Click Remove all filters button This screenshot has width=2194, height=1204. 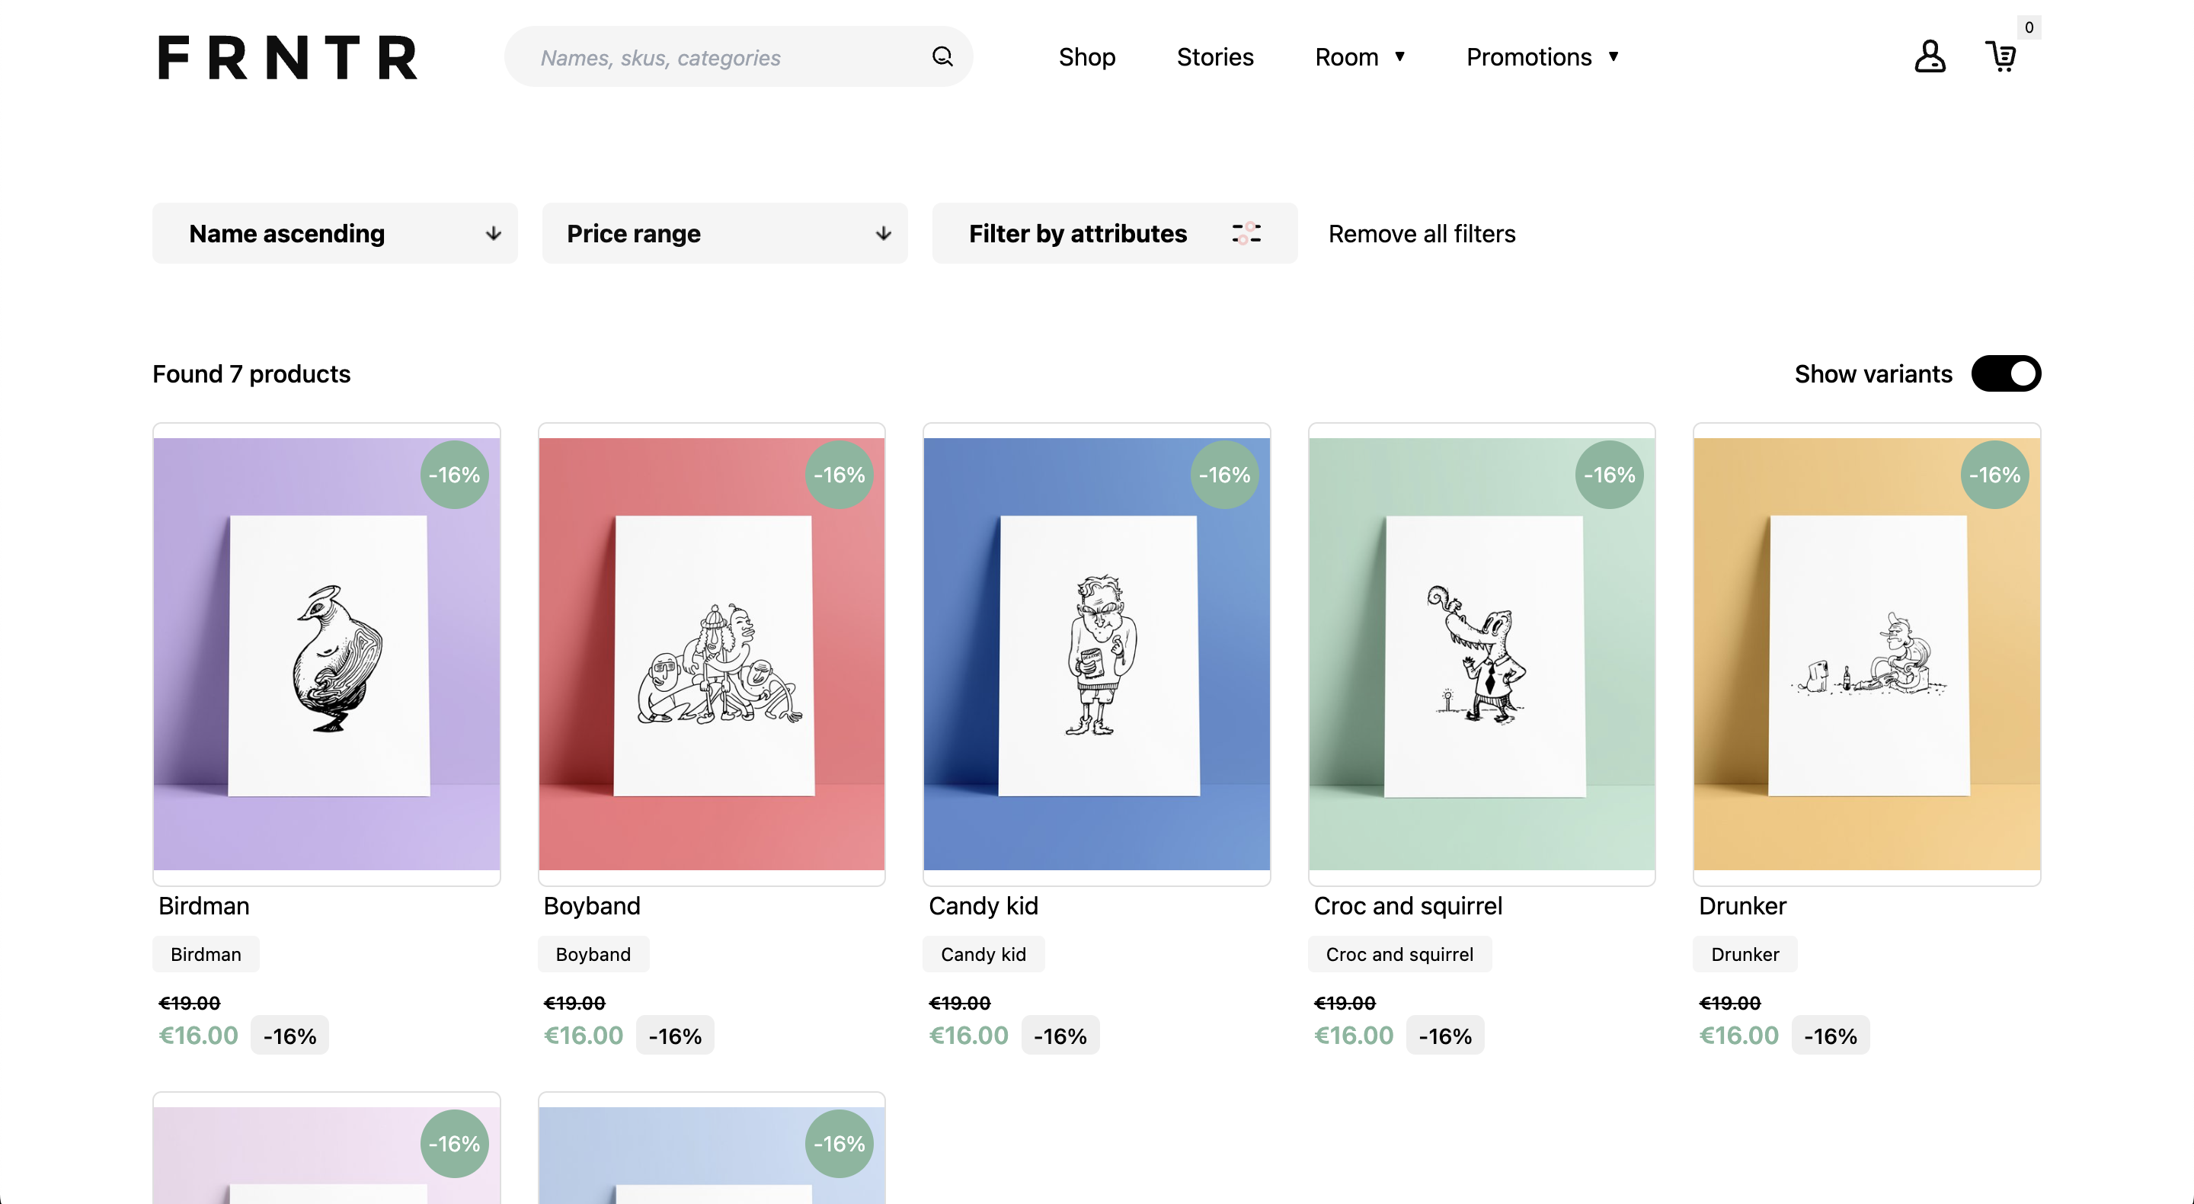1422,232
